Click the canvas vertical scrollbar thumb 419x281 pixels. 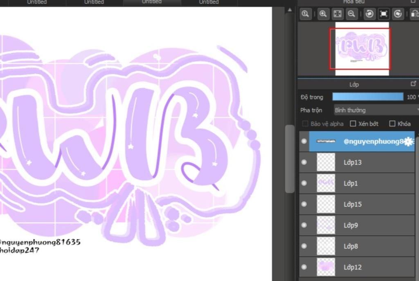289,159
